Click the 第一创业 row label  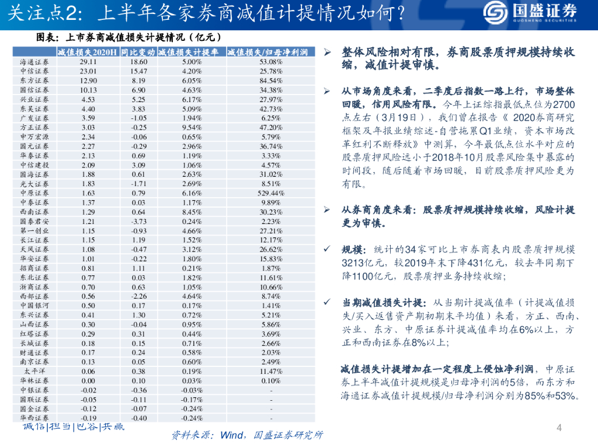(x=34, y=231)
